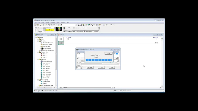Click the Undo arrow icon
Image resolution: width=198 pixels, height=111 pixels.
(x=54, y=25)
